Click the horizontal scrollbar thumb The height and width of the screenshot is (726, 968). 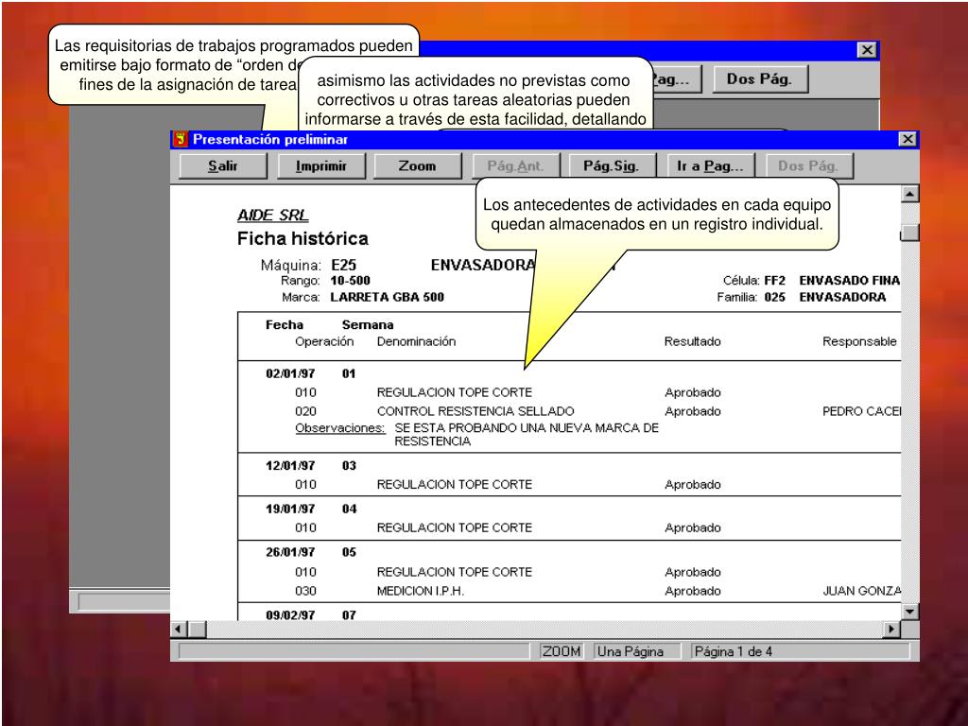pos(197,630)
